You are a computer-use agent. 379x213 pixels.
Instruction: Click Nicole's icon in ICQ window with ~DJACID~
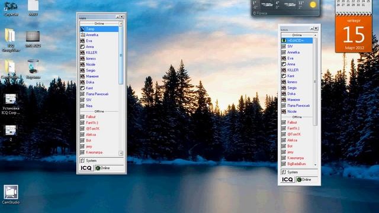click(x=284, y=112)
